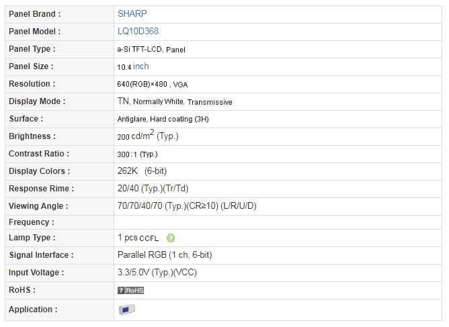The image size is (449, 327).
Task: Click the 'Lamp Type :' row label
Action: coord(32,238)
